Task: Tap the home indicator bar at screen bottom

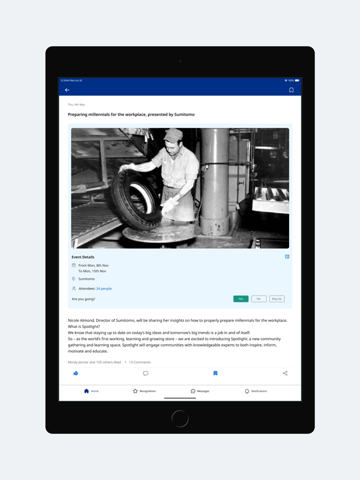Action: point(180,398)
